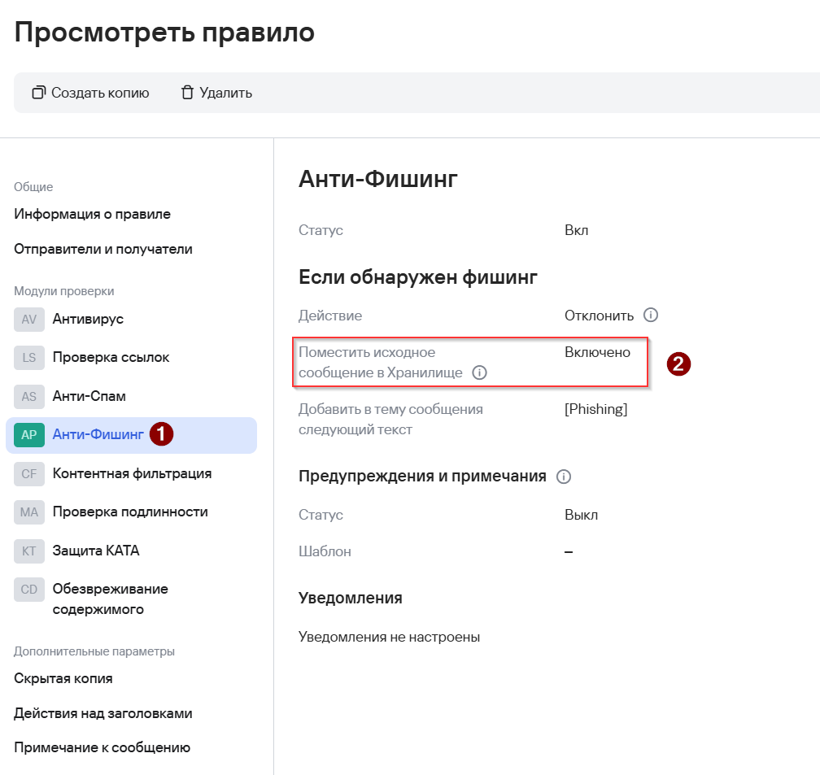Click the Создать копию button label
This screenshot has height=775, width=820.
pyautogui.click(x=100, y=93)
